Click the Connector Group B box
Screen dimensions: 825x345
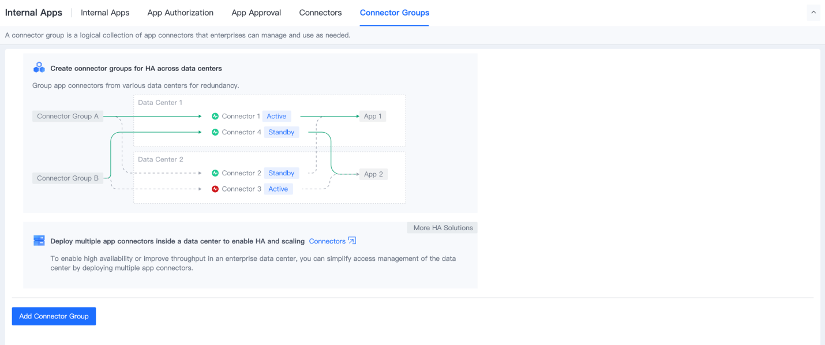67,178
